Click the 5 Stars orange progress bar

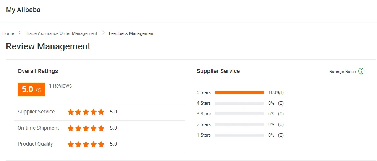pyautogui.click(x=239, y=92)
